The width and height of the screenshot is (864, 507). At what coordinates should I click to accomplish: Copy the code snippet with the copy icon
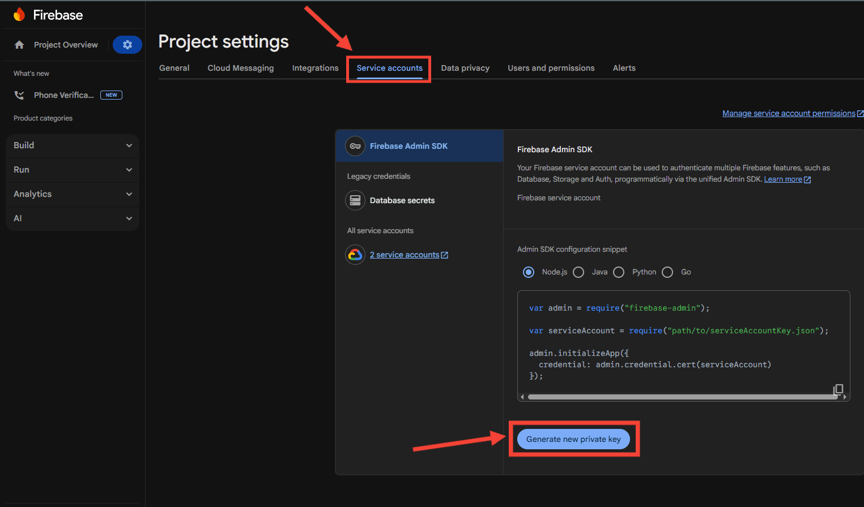tap(839, 389)
